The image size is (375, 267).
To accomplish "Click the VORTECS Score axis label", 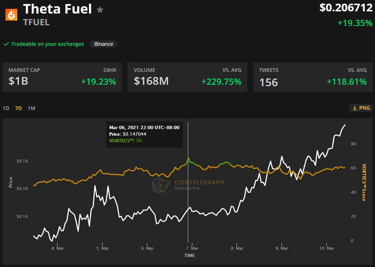I will (364, 182).
